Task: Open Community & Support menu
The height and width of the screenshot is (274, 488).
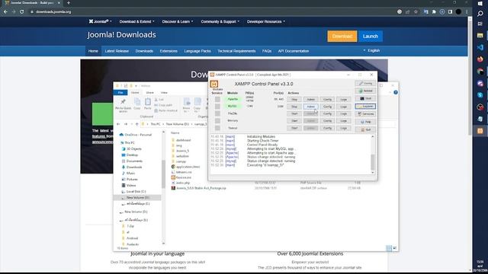Action: click(x=220, y=21)
